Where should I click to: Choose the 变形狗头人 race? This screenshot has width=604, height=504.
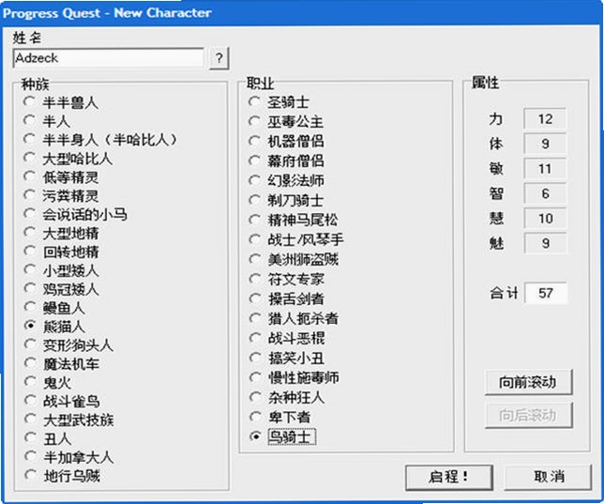point(68,344)
